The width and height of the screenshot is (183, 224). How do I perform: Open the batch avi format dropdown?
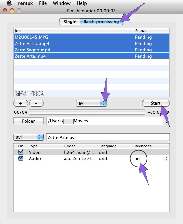click(91, 103)
